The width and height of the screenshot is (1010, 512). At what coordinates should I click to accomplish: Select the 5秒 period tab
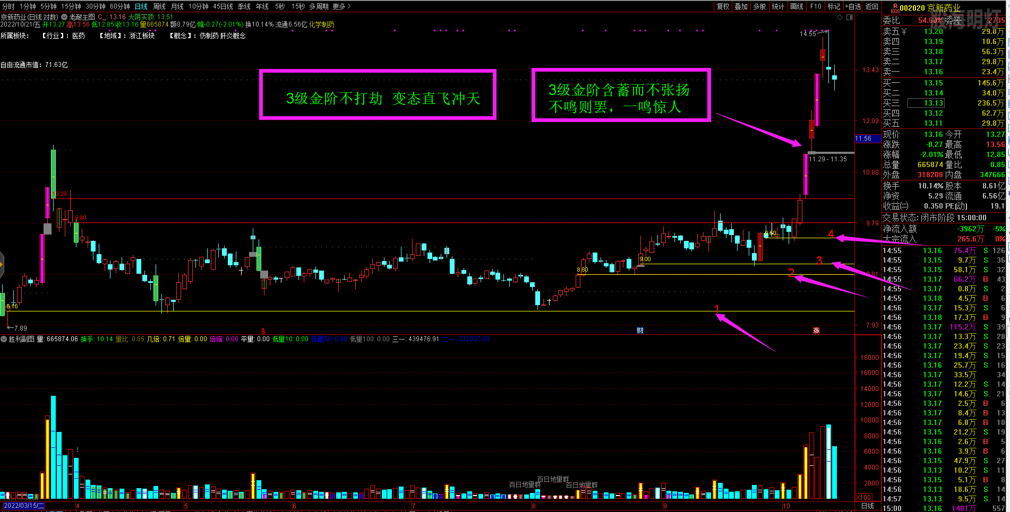280,6
